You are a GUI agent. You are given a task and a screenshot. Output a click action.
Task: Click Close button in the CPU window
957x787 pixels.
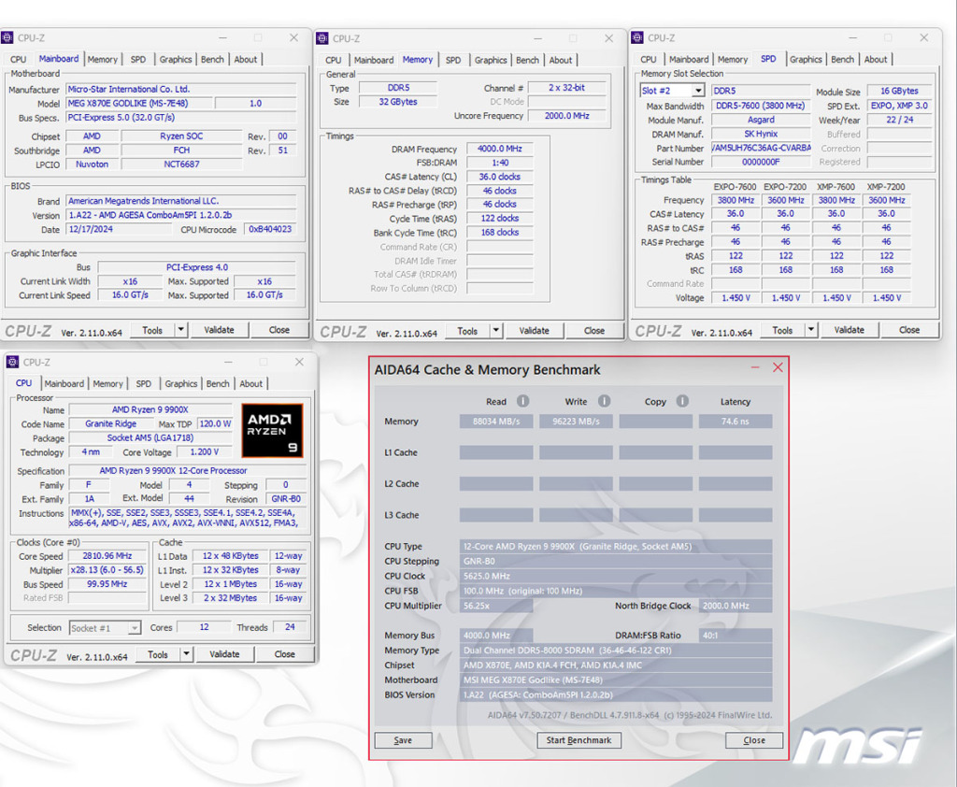point(284,654)
